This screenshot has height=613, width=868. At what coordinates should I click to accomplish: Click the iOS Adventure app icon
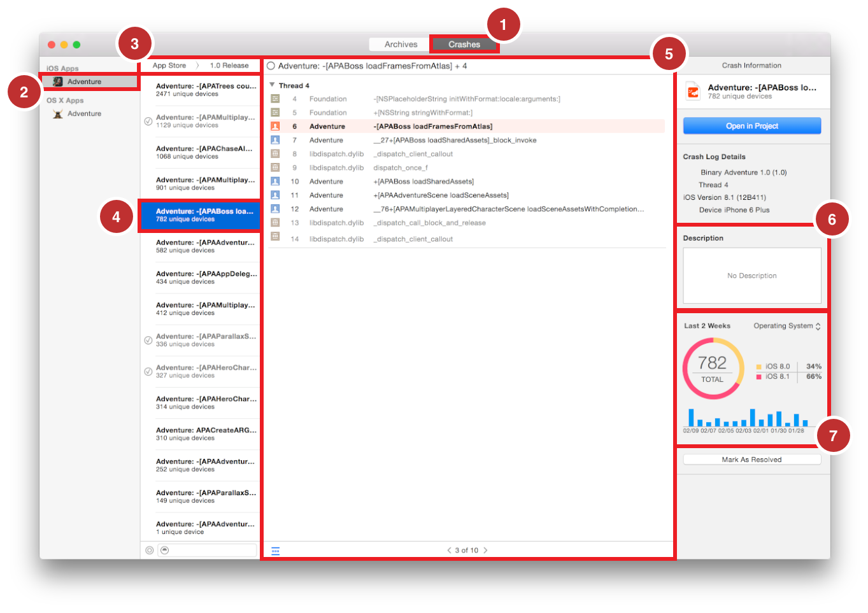(58, 81)
